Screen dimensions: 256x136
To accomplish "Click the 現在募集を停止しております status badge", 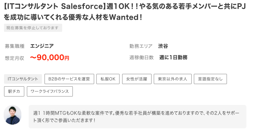I will (x=33, y=28).
